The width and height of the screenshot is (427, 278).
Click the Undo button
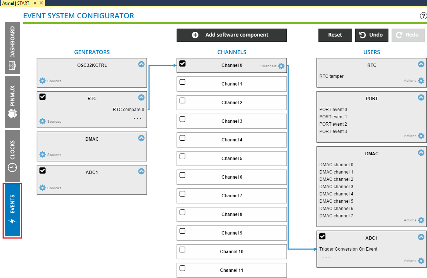[x=371, y=35]
